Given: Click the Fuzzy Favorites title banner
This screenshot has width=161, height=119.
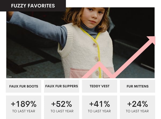Looking at the screenshot, I should pyautogui.click(x=33, y=6).
